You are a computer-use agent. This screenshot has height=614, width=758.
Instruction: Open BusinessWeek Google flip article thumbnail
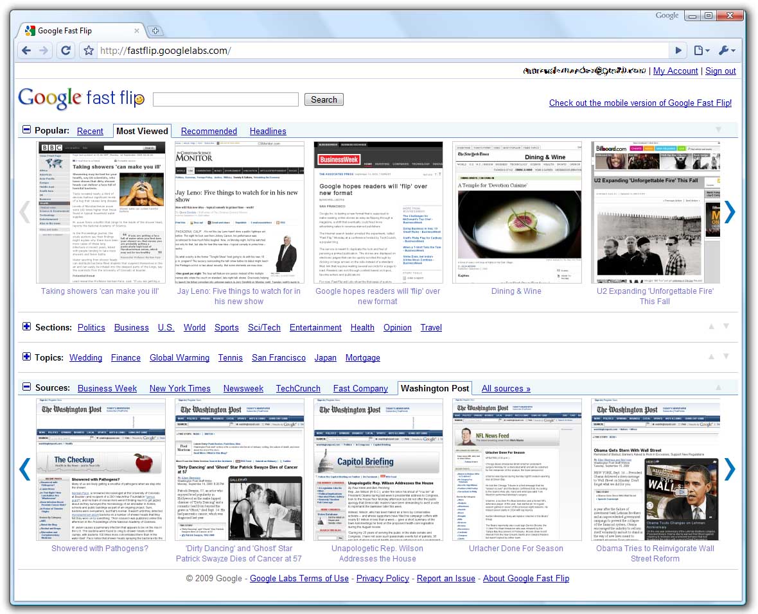tap(378, 212)
